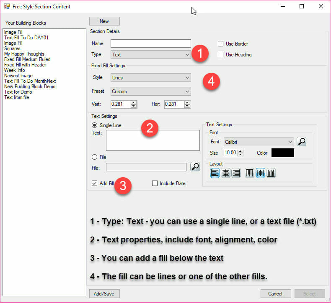This screenshot has height=303, width=331.
Task: Click the Size value field 10.00
Action: tap(230, 153)
